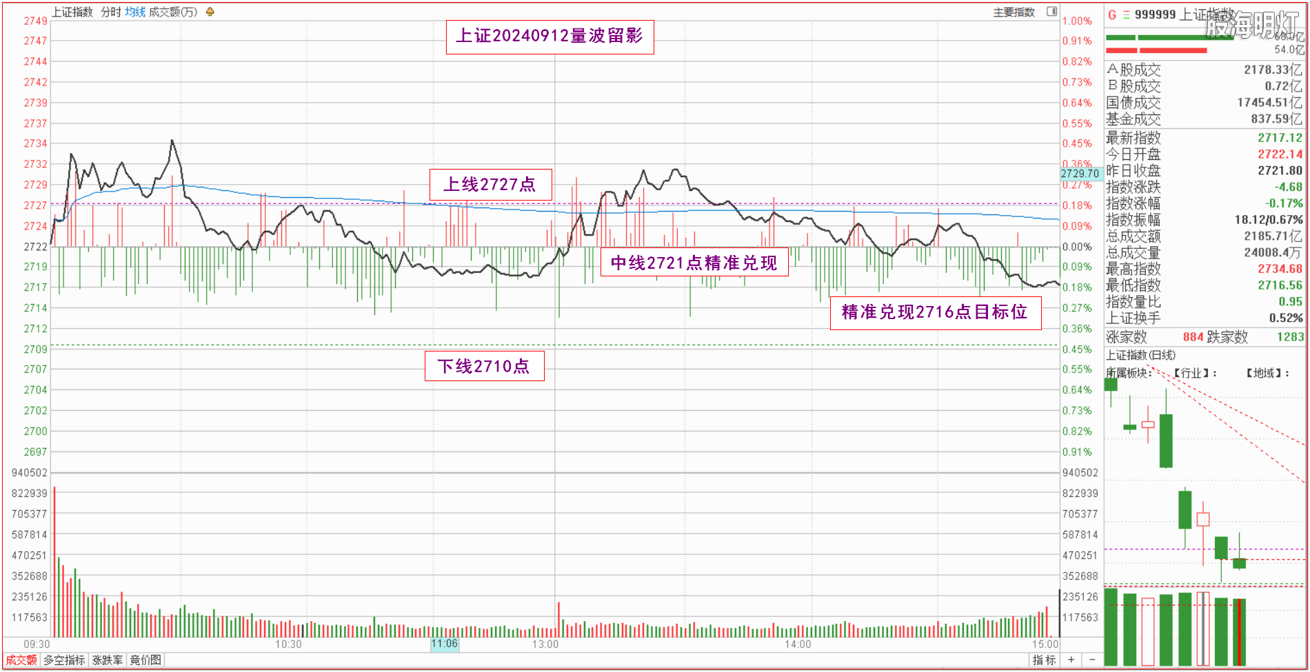
Task: Click the B股成交 value 0.72亿
Action: (1284, 86)
